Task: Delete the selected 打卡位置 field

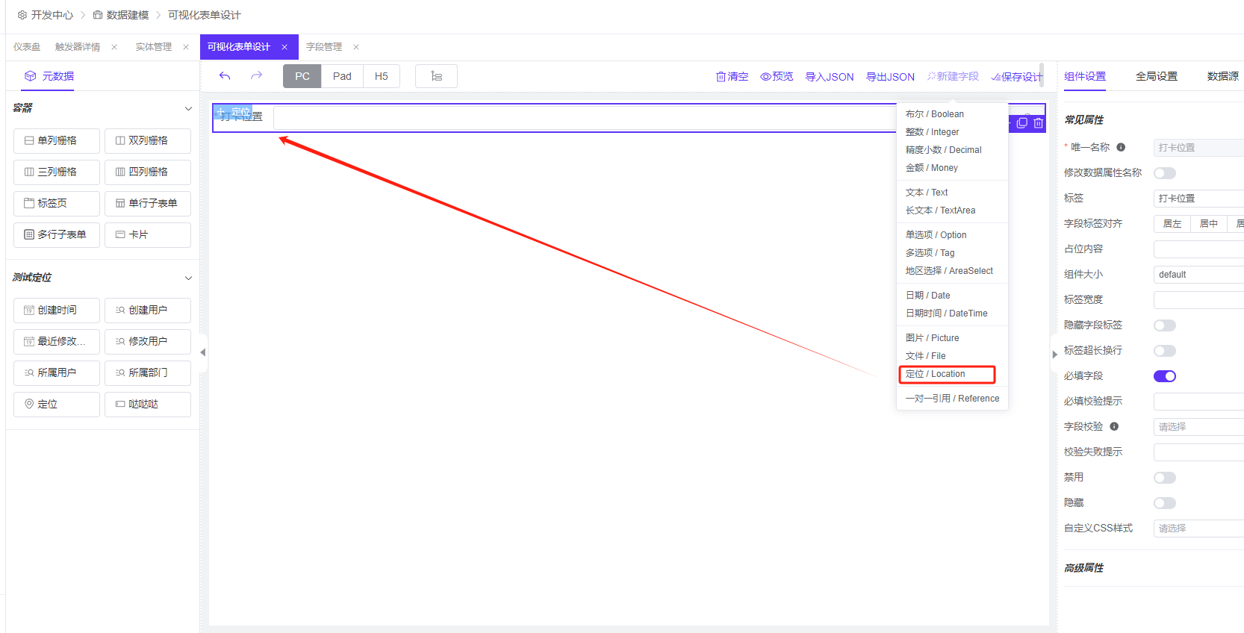Action: click(1038, 123)
